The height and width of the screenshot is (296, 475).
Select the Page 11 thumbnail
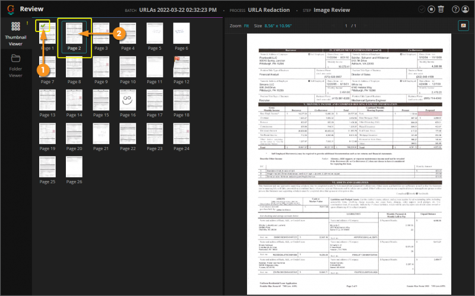click(x=154, y=67)
